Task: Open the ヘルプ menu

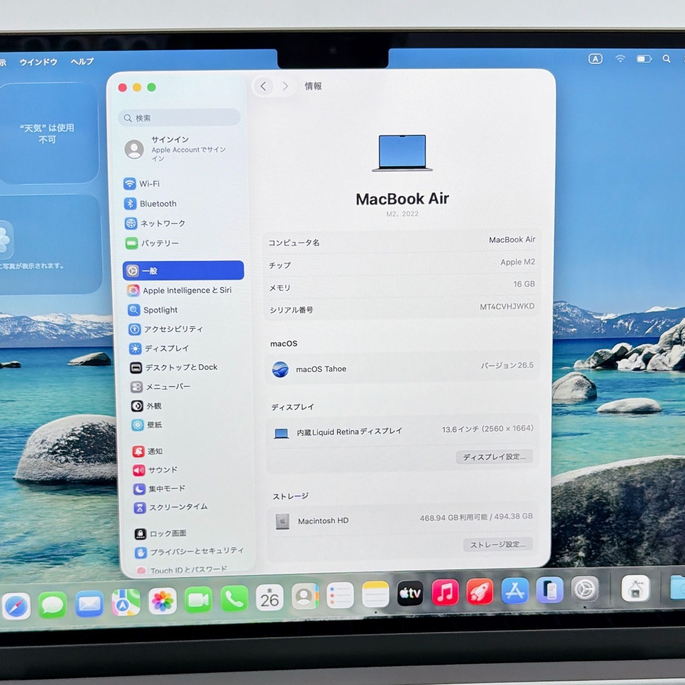Action: coord(82,61)
